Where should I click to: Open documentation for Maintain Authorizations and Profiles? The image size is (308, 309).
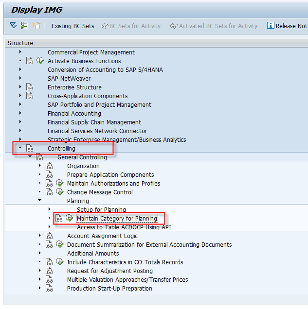coord(49,183)
